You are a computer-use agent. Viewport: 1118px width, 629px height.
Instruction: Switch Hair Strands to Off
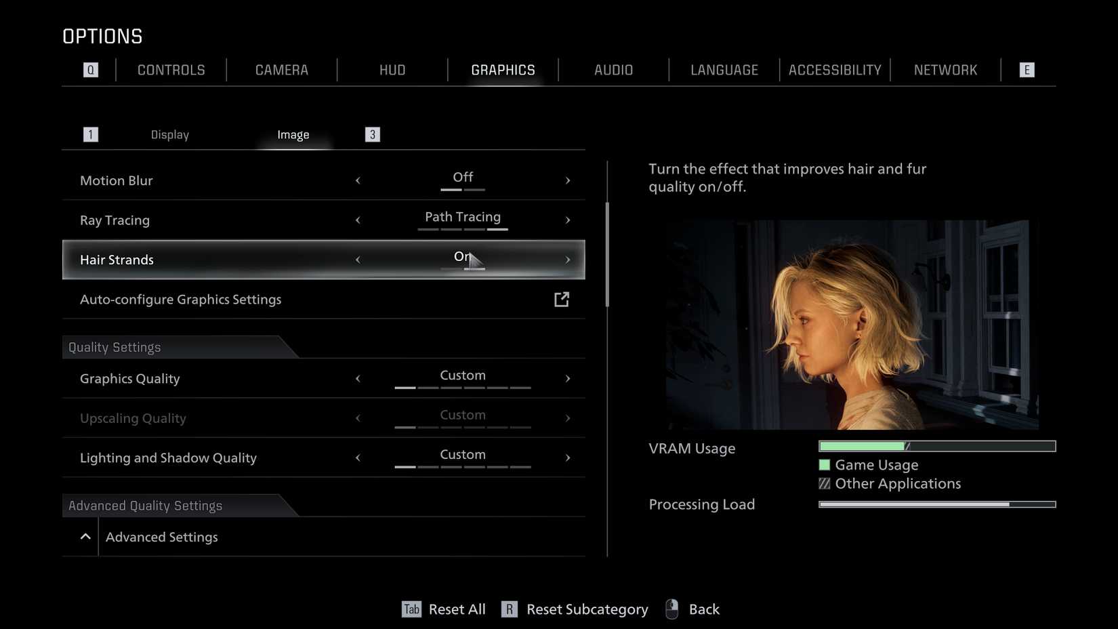click(358, 259)
